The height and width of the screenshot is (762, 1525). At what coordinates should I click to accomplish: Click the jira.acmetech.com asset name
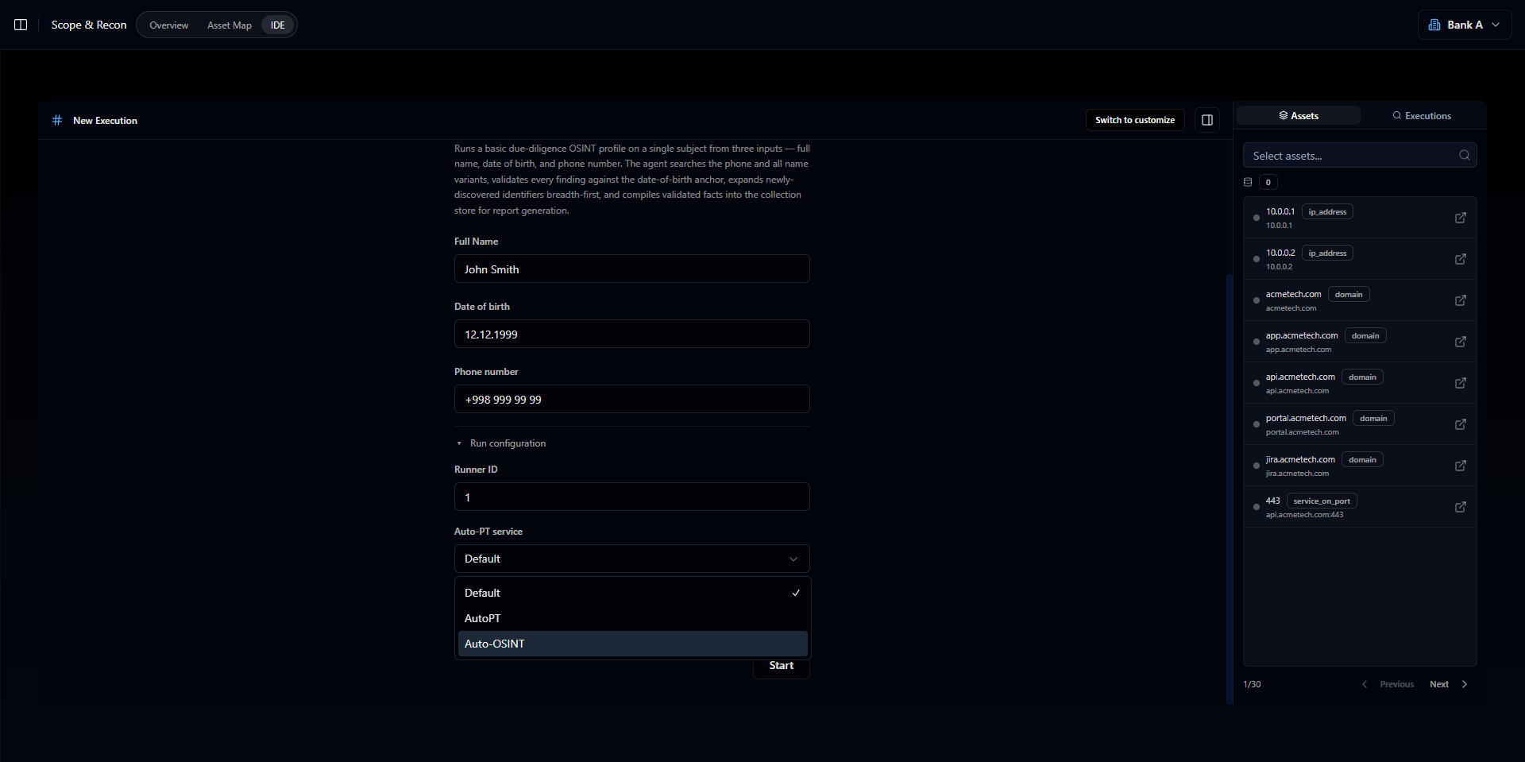[x=1300, y=459]
